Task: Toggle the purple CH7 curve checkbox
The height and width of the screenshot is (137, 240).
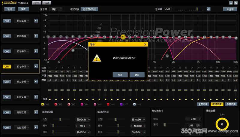Action: (x=121, y=104)
